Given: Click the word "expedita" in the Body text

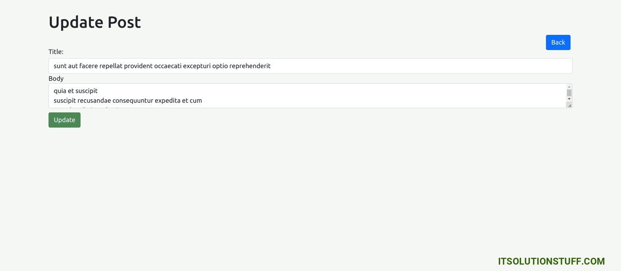Looking at the screenshot, I should (167, 100).
